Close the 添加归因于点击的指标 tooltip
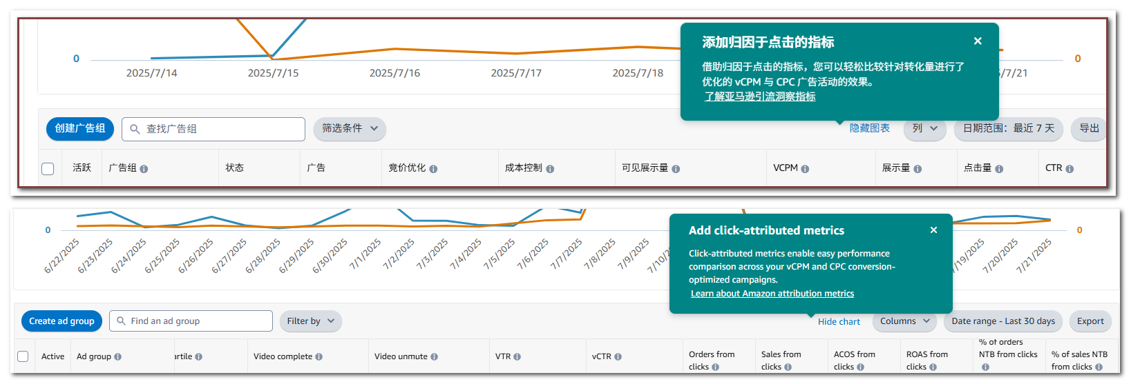 point(978,41)
